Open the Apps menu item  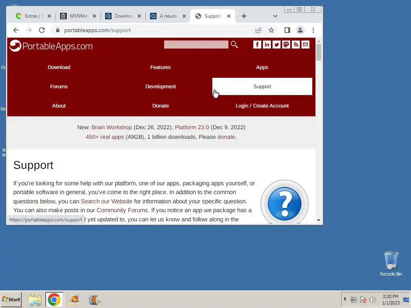[262, 67]
